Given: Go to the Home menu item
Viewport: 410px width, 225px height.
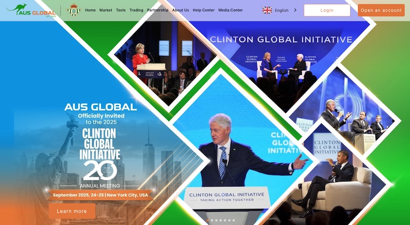Looking at the screenshot, I should 90,10.
